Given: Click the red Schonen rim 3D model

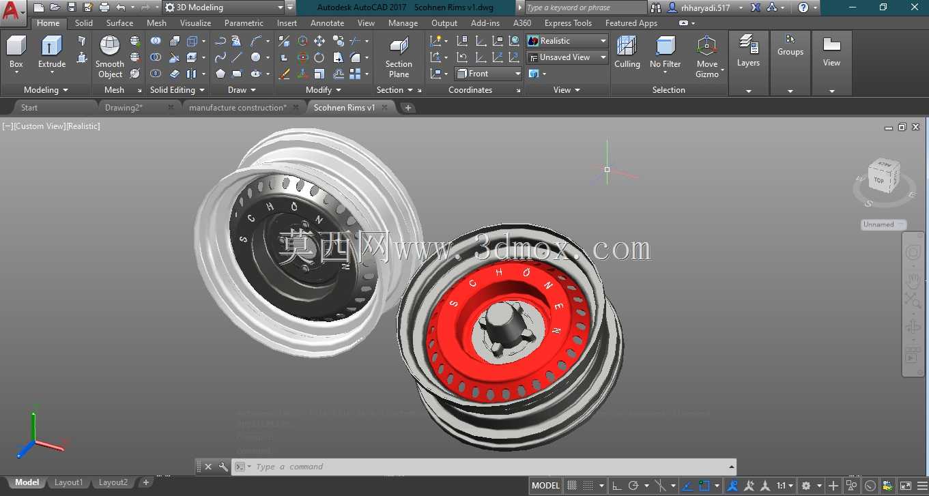Looking at the screenshot, I should pos(511,336).
